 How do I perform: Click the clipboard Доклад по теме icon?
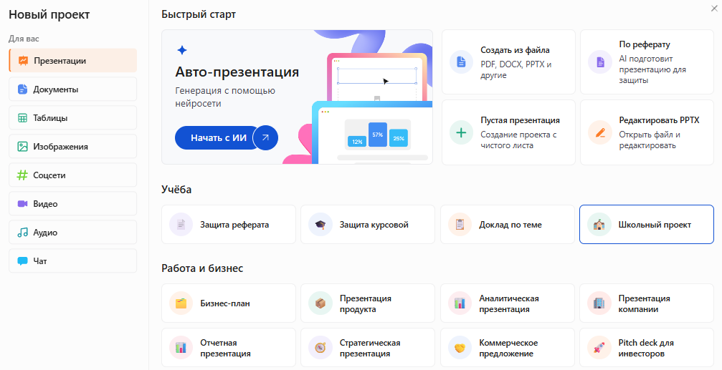point(460,224)
